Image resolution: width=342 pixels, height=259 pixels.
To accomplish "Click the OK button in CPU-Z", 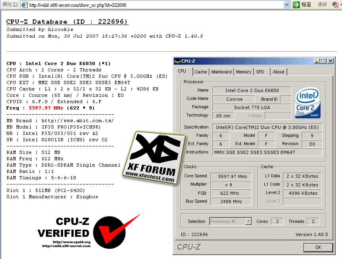I will click(x=318, y=247).
